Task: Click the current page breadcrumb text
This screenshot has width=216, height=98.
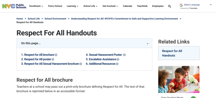Action: point(30,22)
